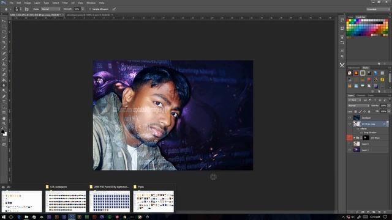Apply the default None style thumbnail
Image resolution: width=392 pixels, height=220 pixels.
[350, 73]
